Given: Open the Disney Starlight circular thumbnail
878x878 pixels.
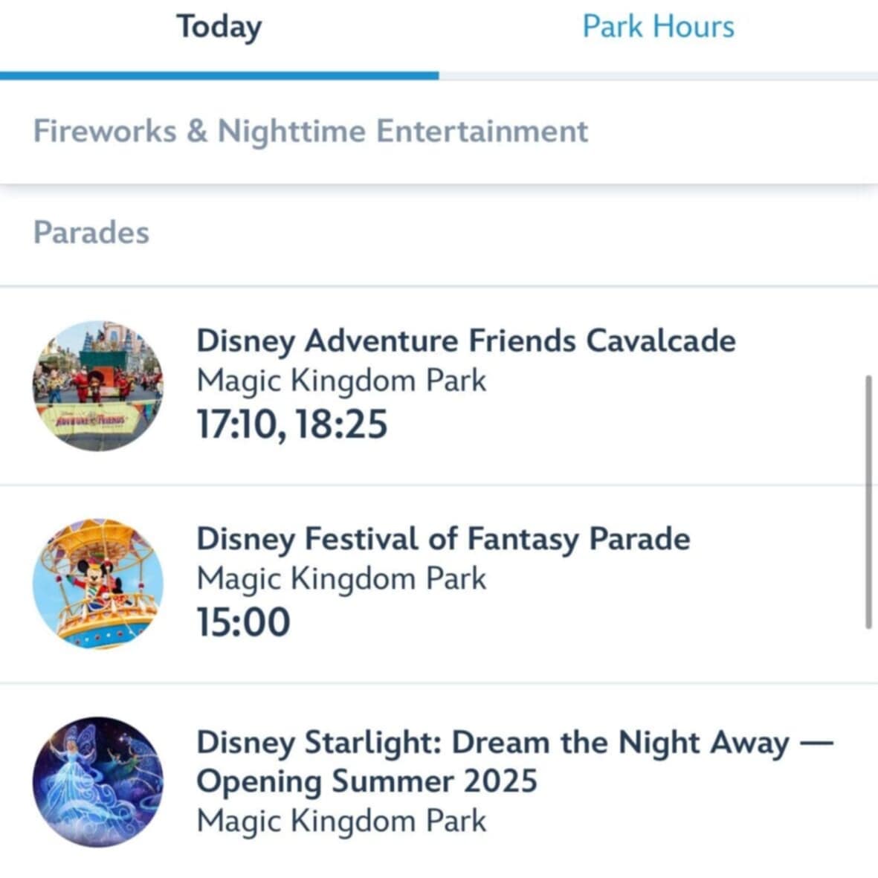Looking at the screenshot, I should pos(97,781).
